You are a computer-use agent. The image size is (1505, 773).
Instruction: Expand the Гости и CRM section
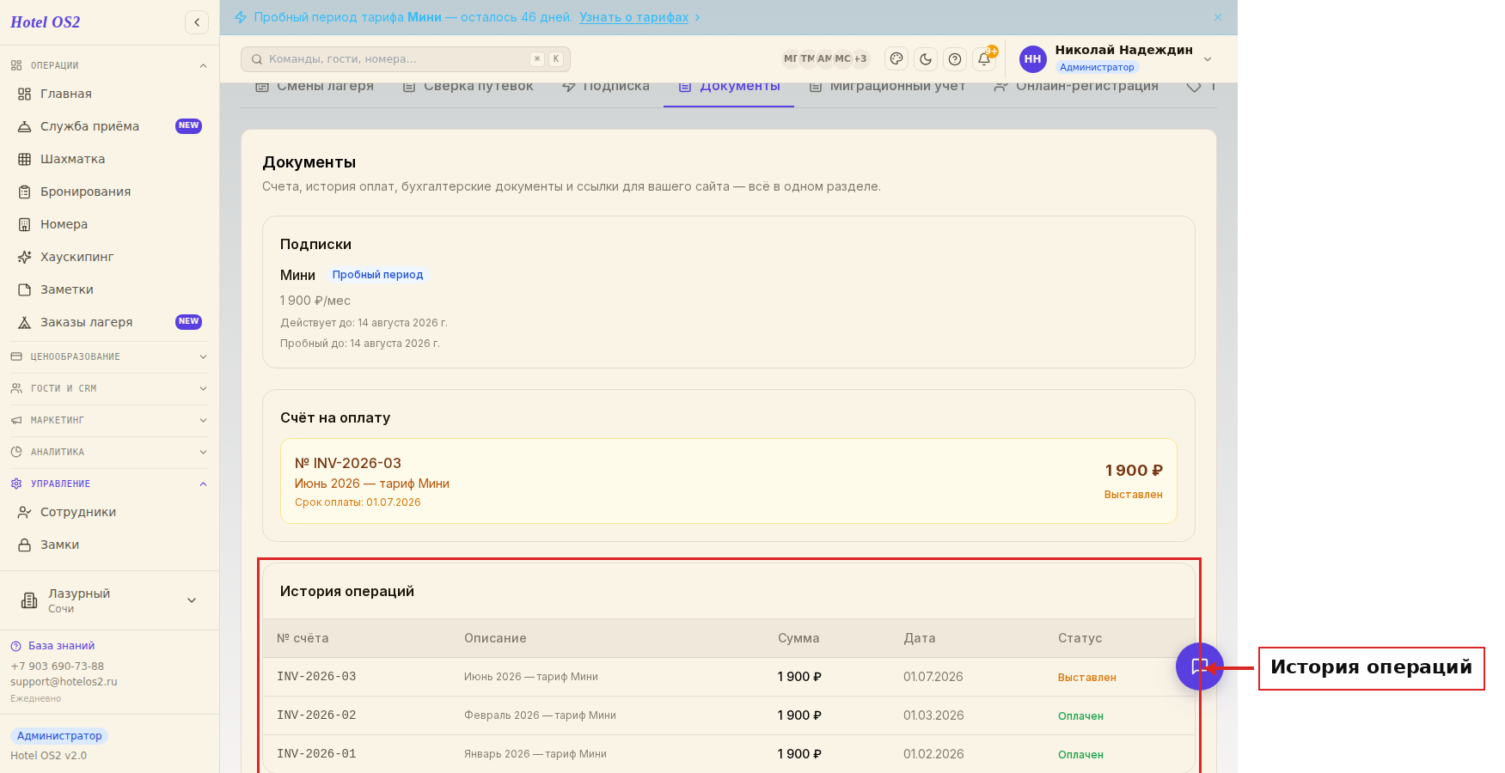pos(109,388)
